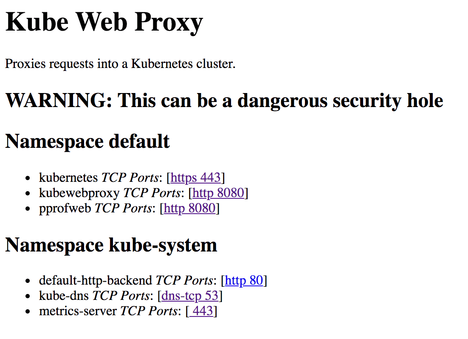
Task: Click the default-http-backend service name text
Action: coord(96,281)
